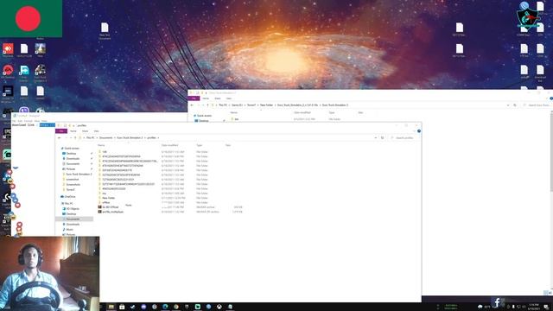This screenshot has width=553, height=311.
Task: Open the Share tab in profiles window
Action: pyautogui.click(x=85, y=131)
